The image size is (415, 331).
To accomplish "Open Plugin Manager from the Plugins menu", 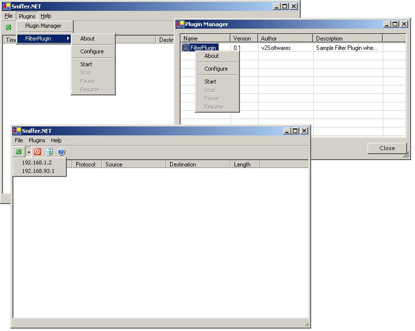I will 44,26.
